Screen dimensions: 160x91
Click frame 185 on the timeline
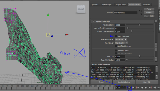pos(100,86)
